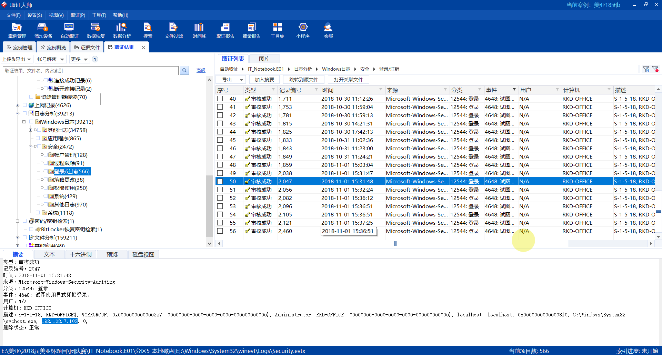Open the 小程序 icon
This screenshot has height=355, width=662.
[303, 30]
